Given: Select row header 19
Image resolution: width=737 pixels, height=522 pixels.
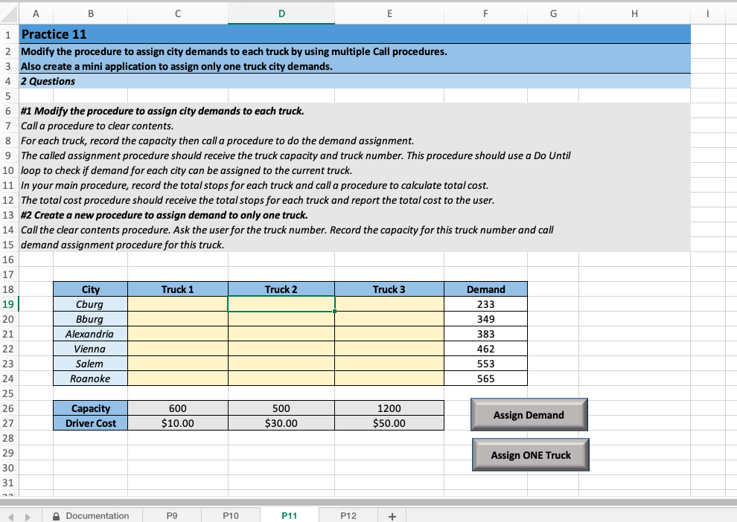Looking at the screenshot, I should [x=7, y=303].
